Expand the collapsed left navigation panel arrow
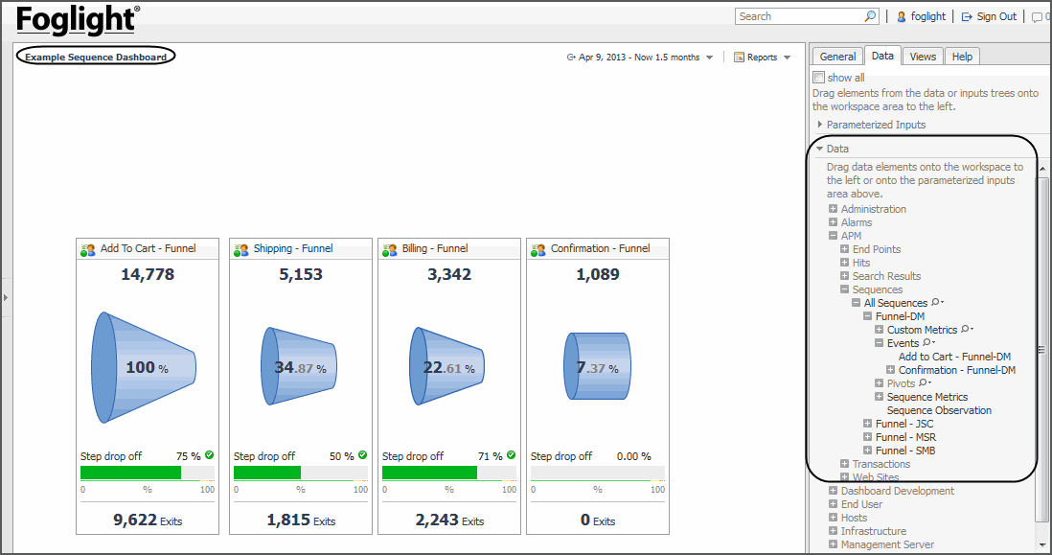This screenshot has width=1052, height=555. 6,296
